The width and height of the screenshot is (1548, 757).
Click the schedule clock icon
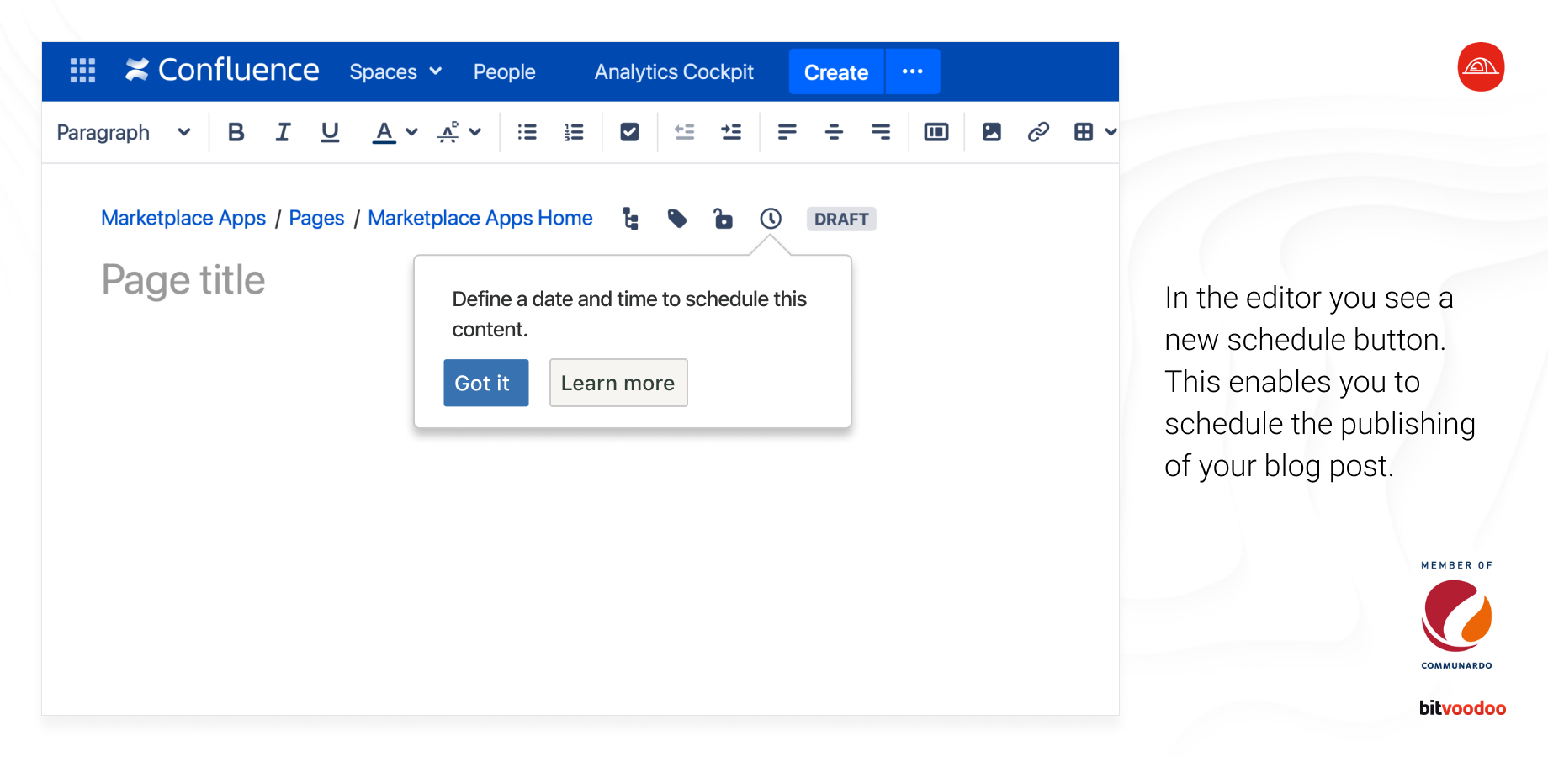tap(771, 219)
